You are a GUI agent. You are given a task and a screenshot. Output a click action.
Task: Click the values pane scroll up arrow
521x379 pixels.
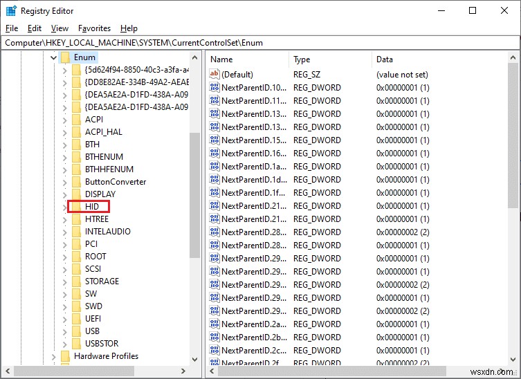(513, 57)
